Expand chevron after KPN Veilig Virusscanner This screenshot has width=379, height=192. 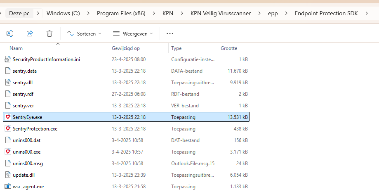tap(259, 13)
